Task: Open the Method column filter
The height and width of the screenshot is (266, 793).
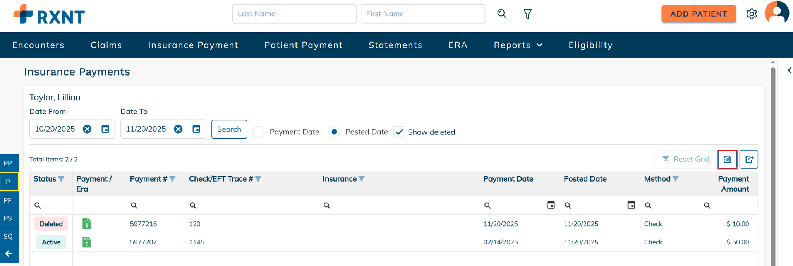Action: (x=676, y=179)
